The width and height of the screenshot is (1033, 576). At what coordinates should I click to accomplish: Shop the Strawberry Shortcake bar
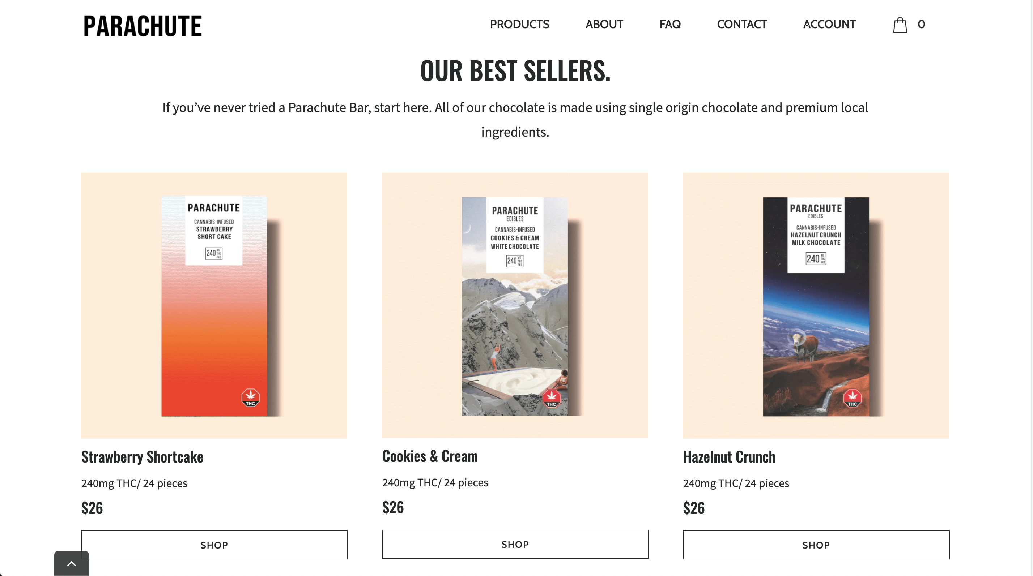pyautogui.click(x=214, y=545)
